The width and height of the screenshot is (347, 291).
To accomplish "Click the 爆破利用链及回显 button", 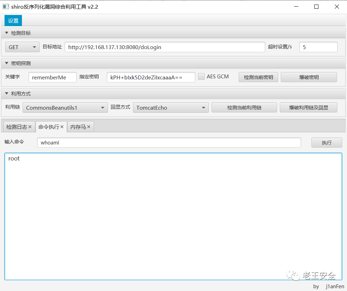I will (x=308, y=108).
